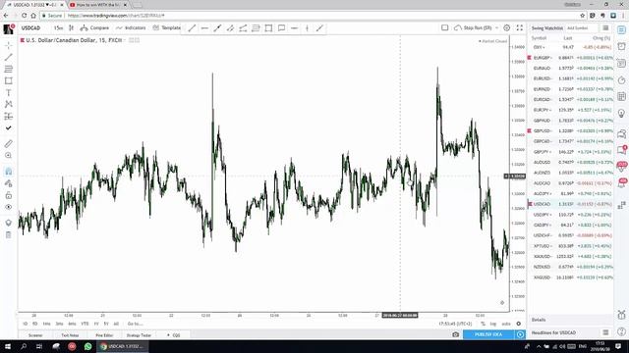Open the geometric shapes tool group
This screenshot has width=629, height=353.
9,80
